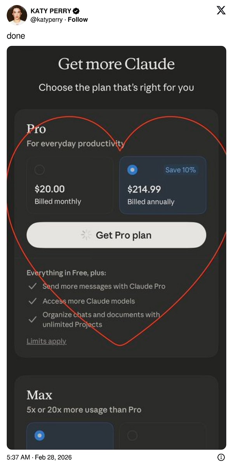The height and width of the screenshot is (469, 233).
Task: Open Katy Perry's profile avatar
Action: (x=17, y=15)
